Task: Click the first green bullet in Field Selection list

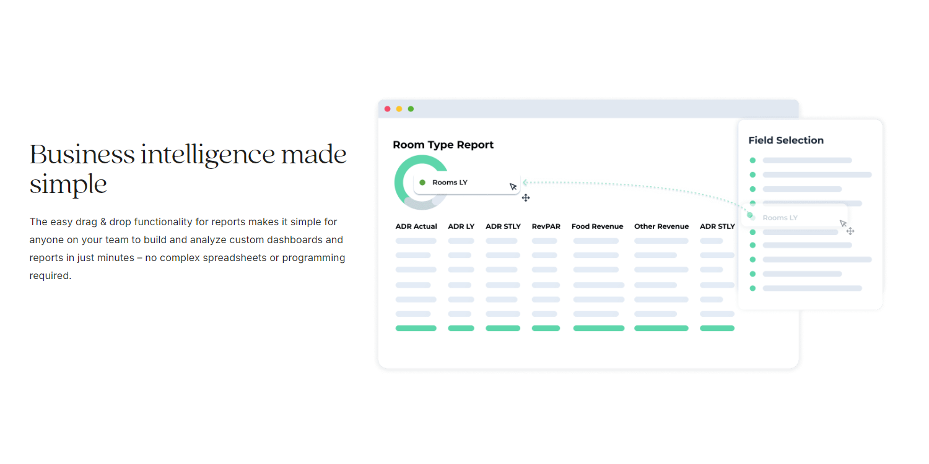Action: click(752, 160)
